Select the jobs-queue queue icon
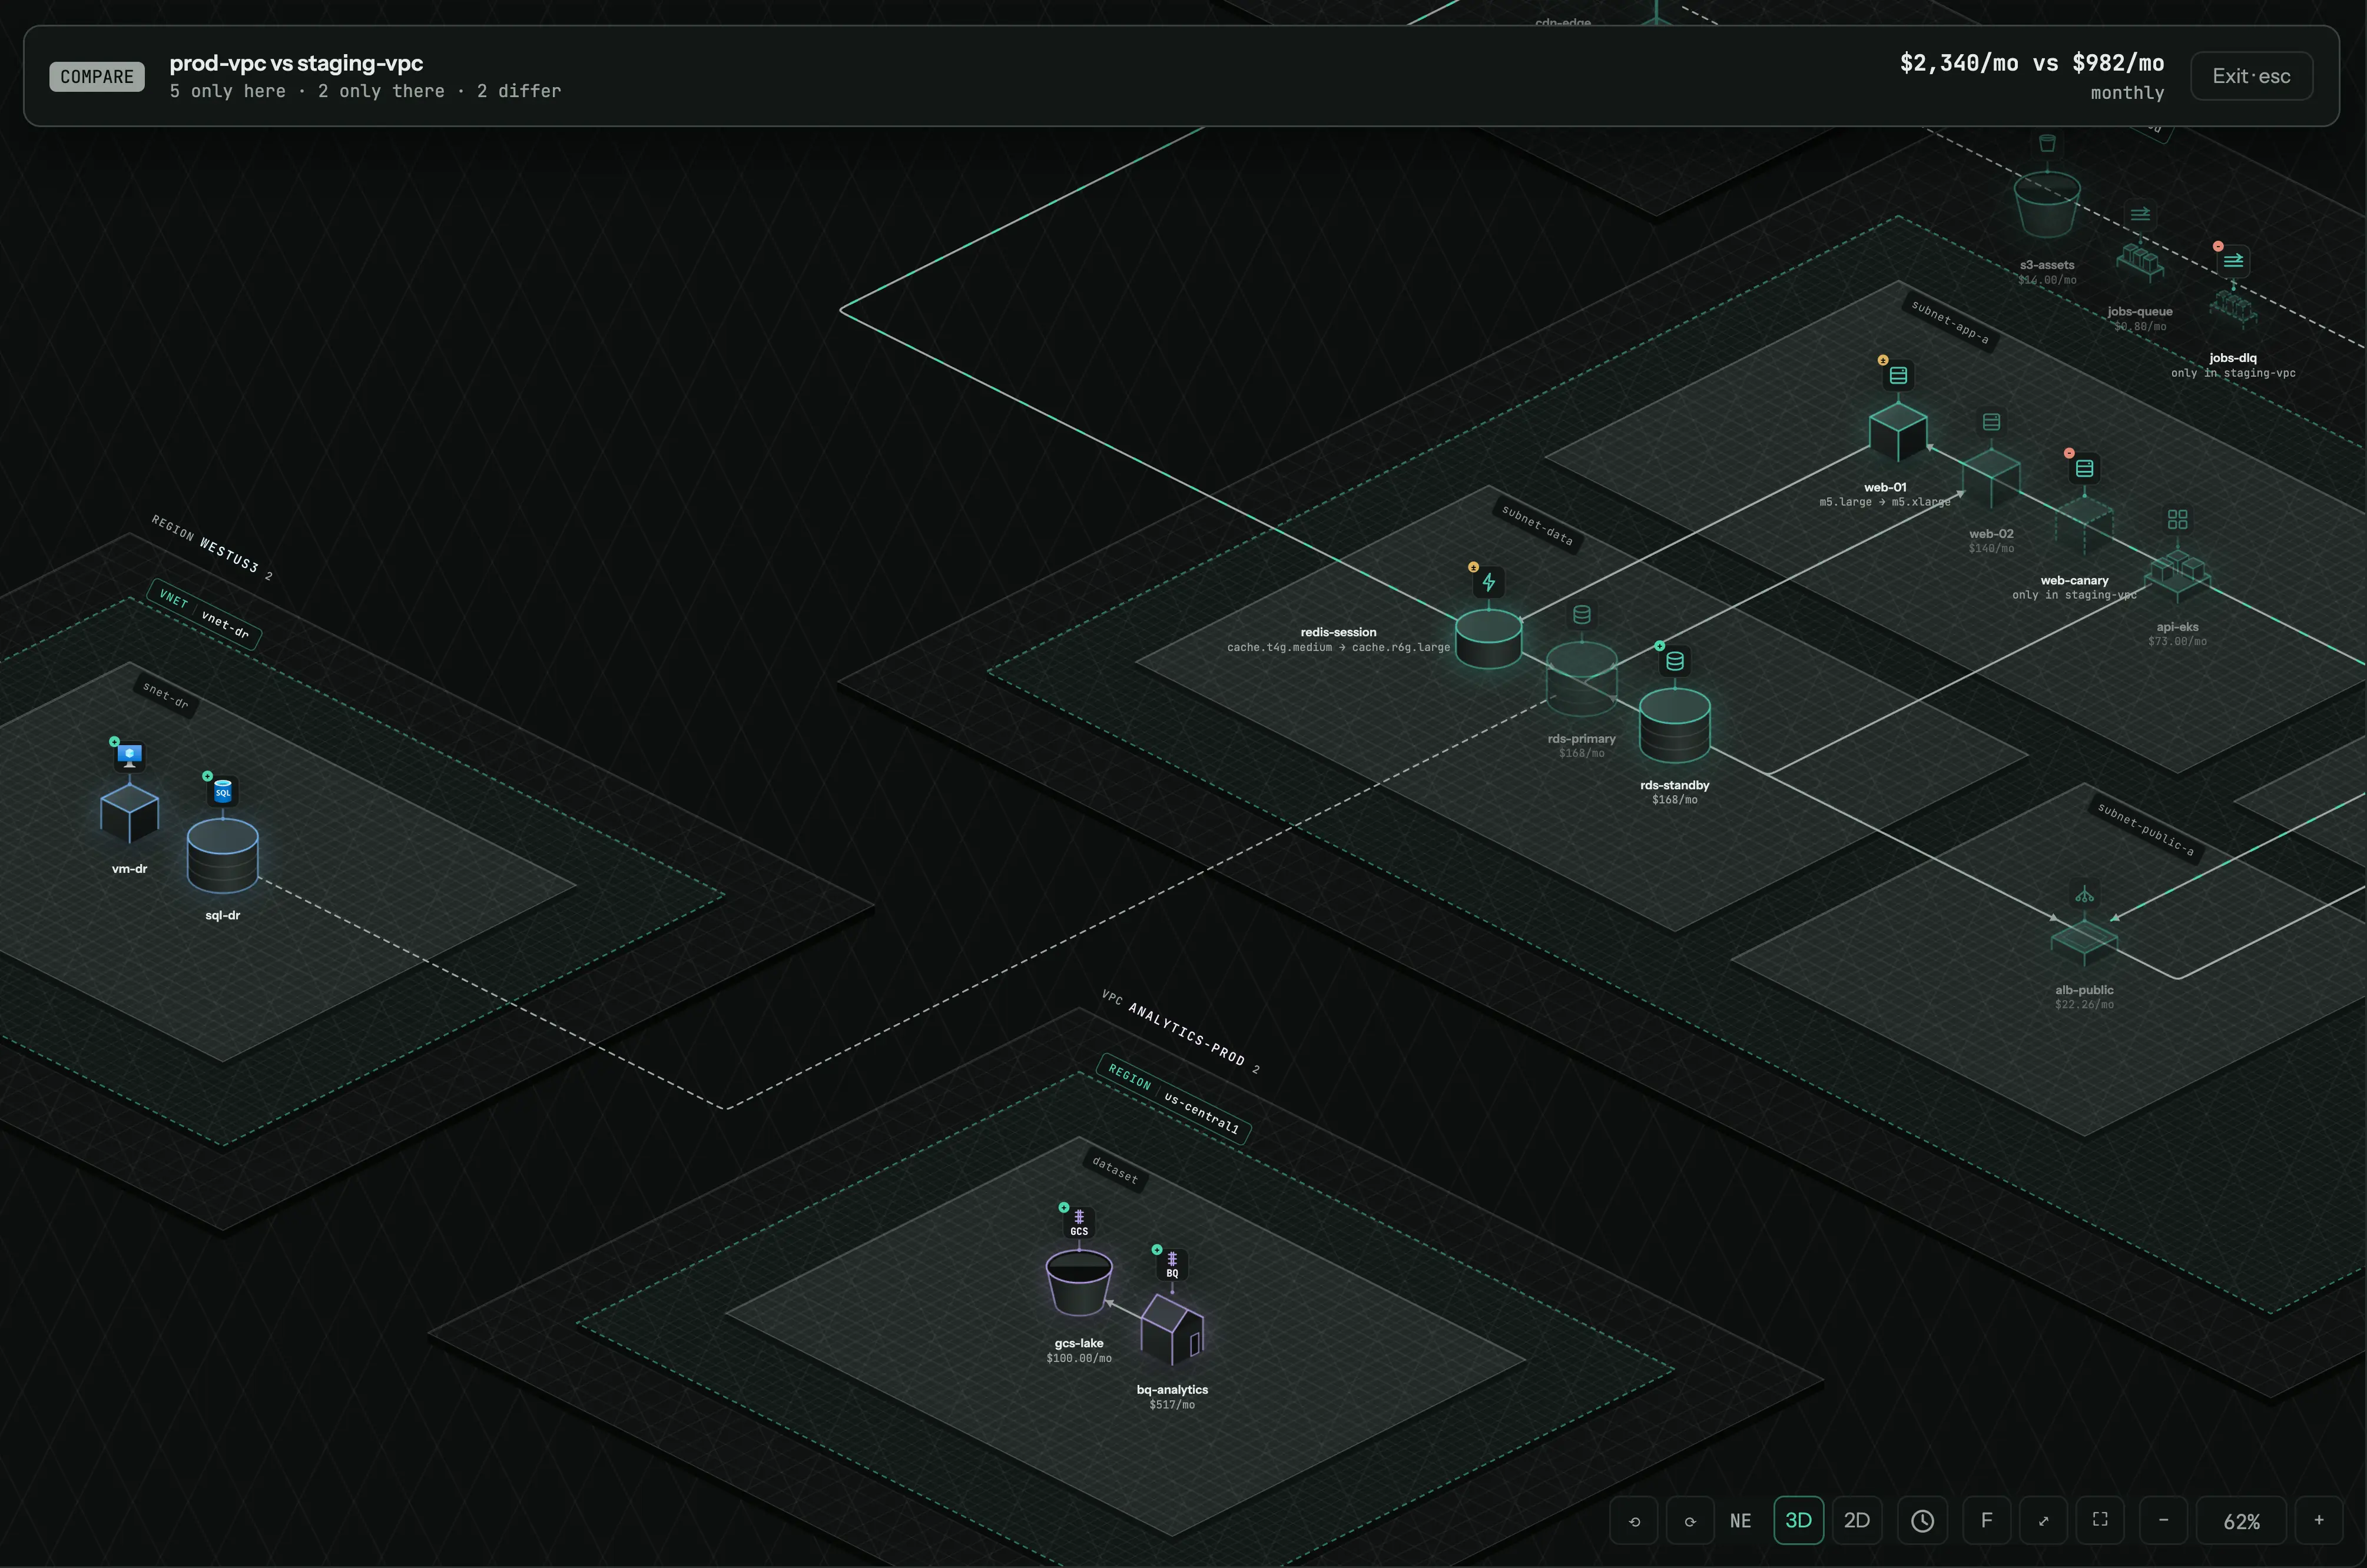 tap(2140, 214)
